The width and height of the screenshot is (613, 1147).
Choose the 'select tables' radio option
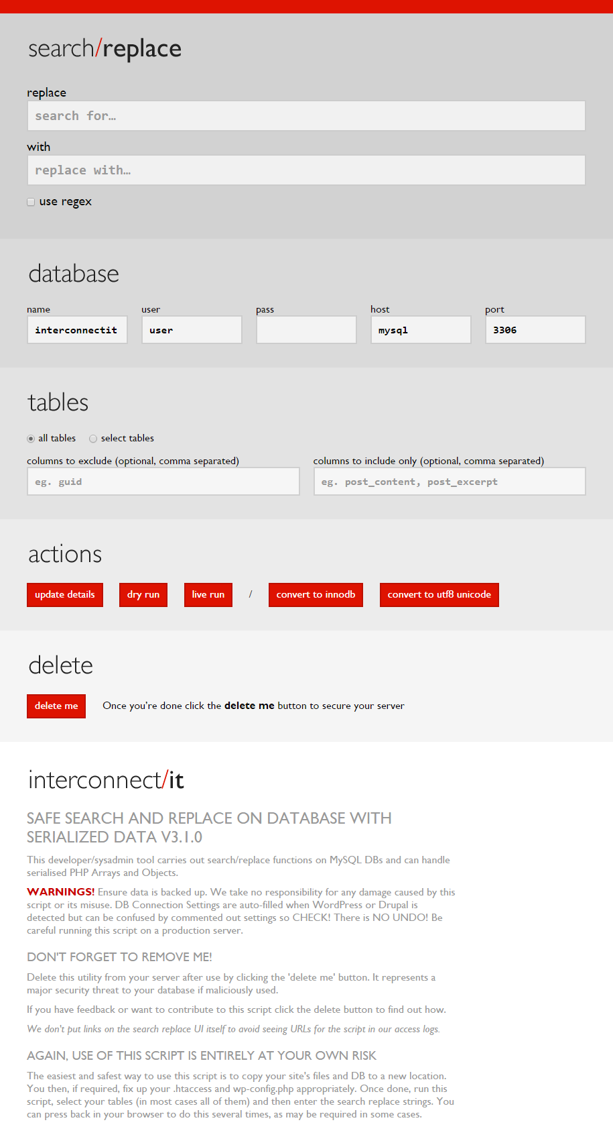[x=93, y=439]
